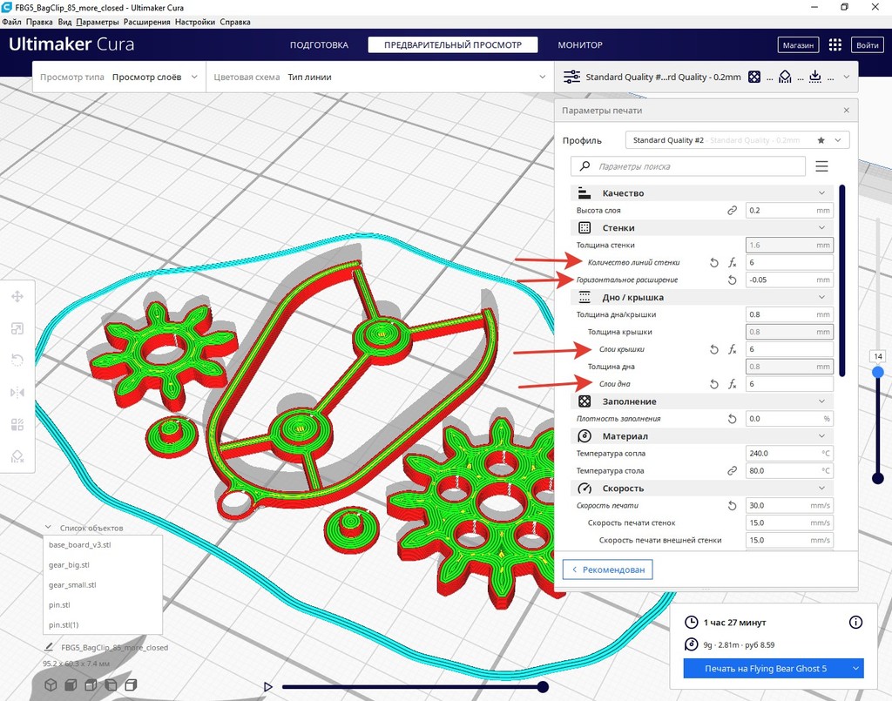
Task: Reset the Количество линий стенки value
Action: click(x=714, y=263)
